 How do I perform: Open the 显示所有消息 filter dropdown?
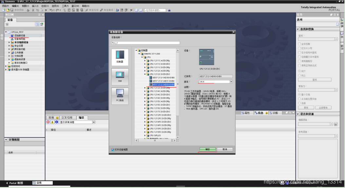tap(94, 122)
